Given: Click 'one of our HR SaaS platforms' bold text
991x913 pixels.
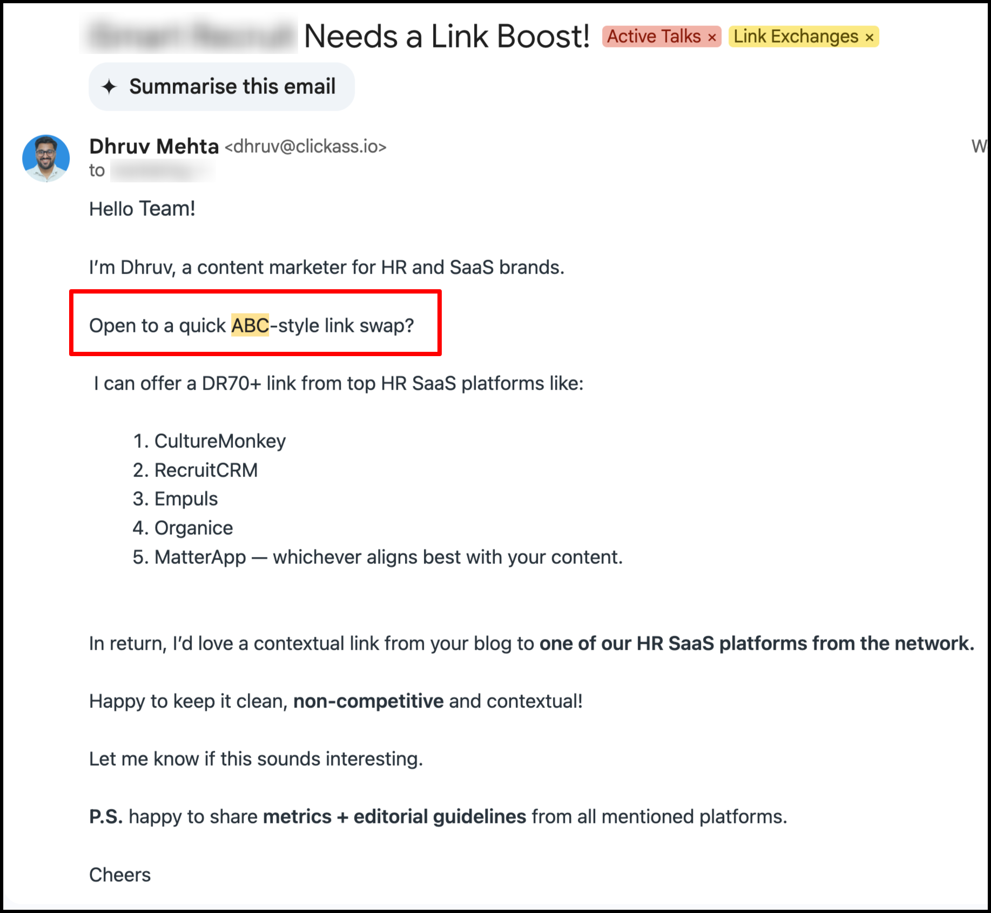Looking at the screenshot, I should [x=757, y=643].
